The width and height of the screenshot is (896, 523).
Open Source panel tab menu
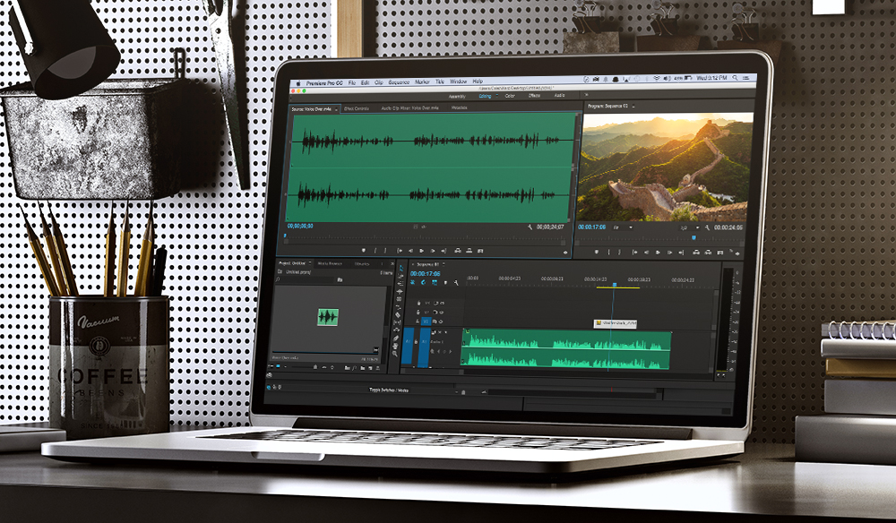click(x=337, y=109)
